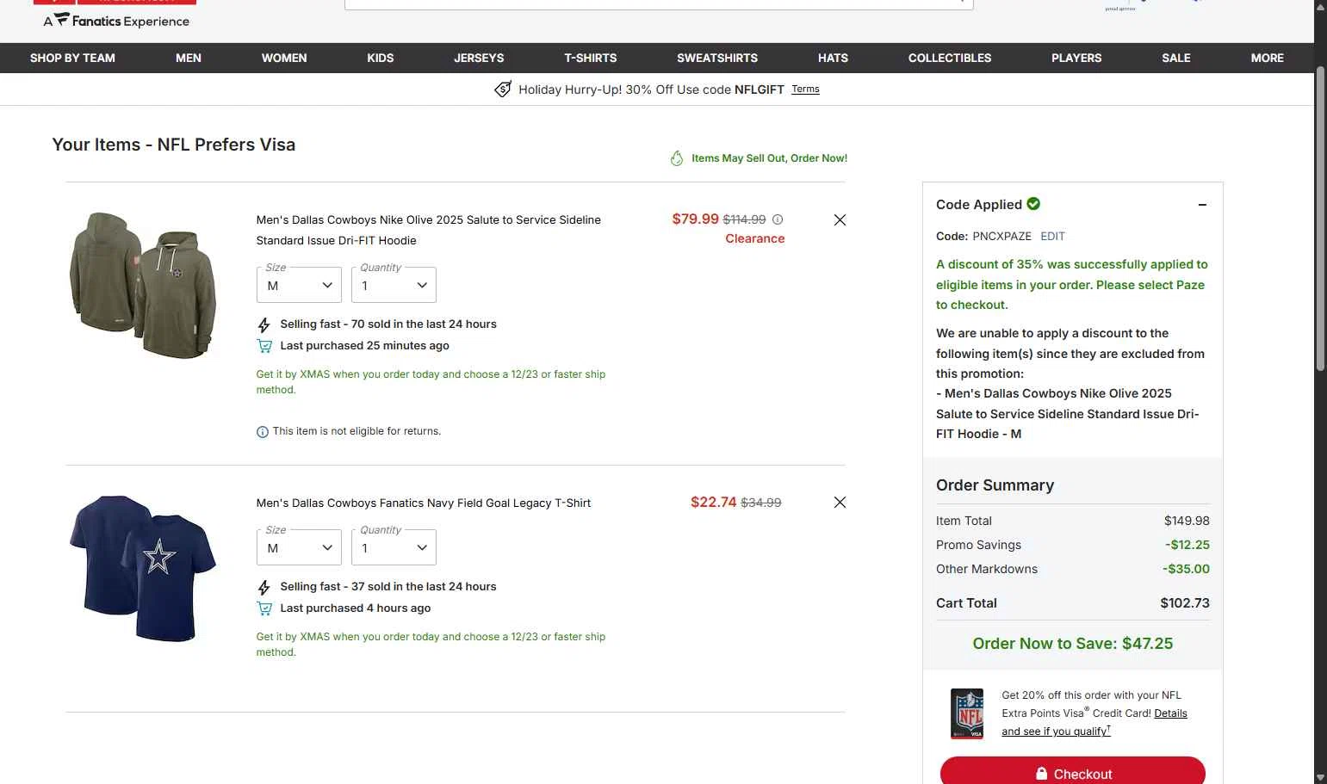Click 'and see if you qualify' link

[x=1056, y=732]
